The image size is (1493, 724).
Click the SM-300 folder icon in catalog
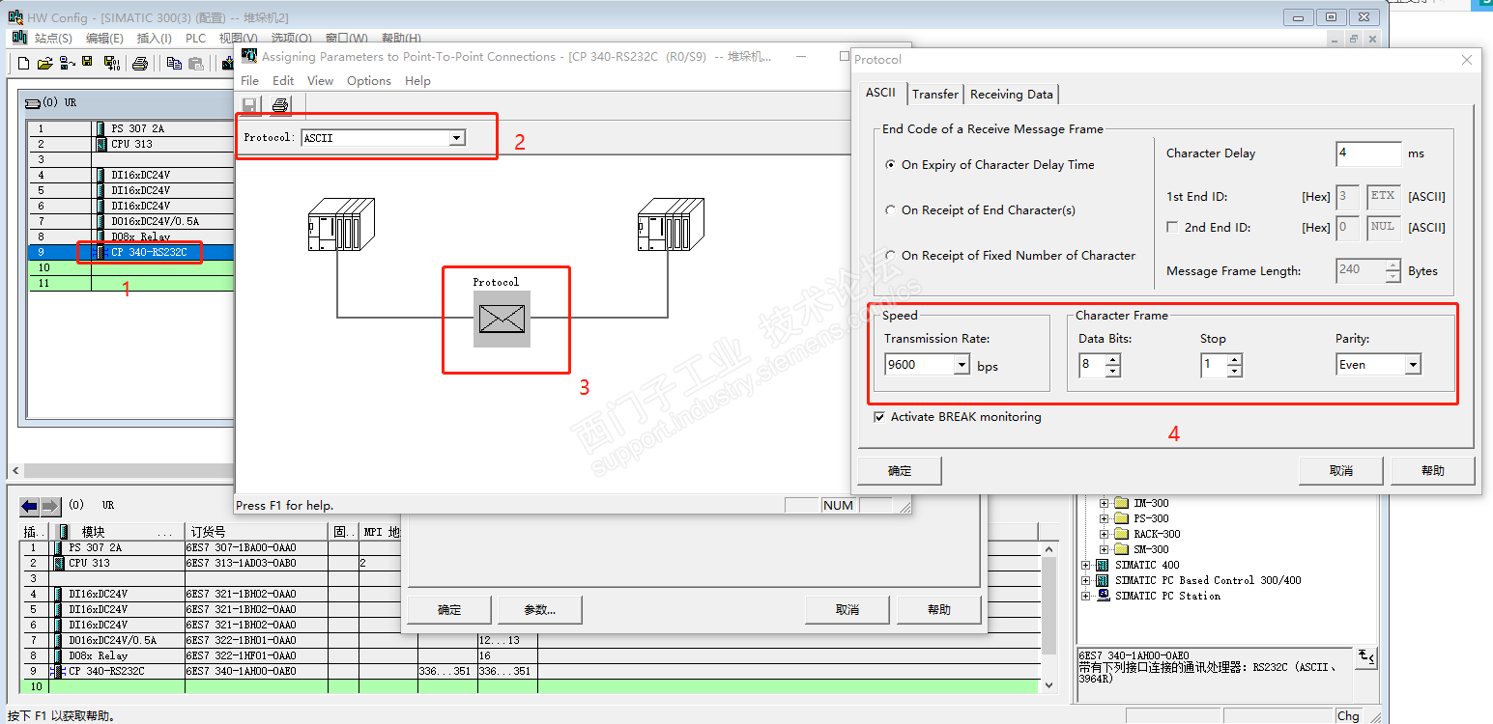(x=1121, y=549)
